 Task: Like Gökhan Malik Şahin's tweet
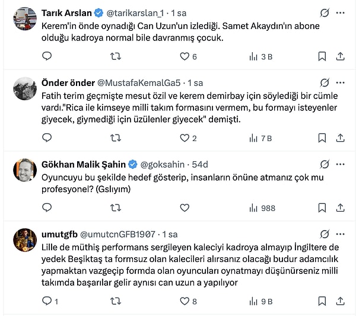click(x=185, y=208)
